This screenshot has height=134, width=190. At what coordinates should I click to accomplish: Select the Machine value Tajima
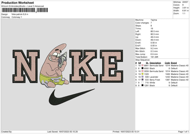pyautogui.click(x=154, y=20)
